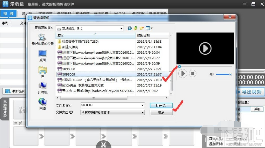Viewport: 265px width, 148px height.
Task: Click the large play icon in preview
Action: [205, 48]
